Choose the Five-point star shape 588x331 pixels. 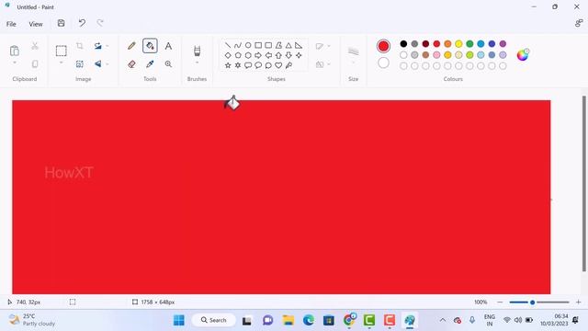(228, 65)
